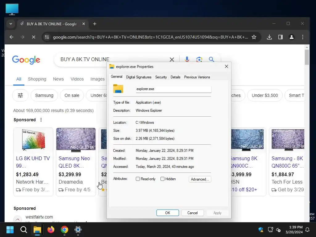The width and height of the screenshot is (316, 237).
Task: Open Advanced attributes button
Action: [x=200, y=179]
